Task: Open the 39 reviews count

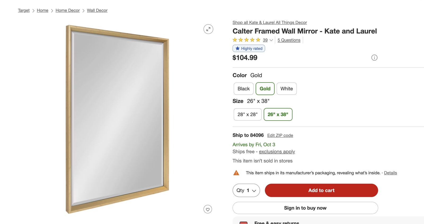Action: [265, 40]
